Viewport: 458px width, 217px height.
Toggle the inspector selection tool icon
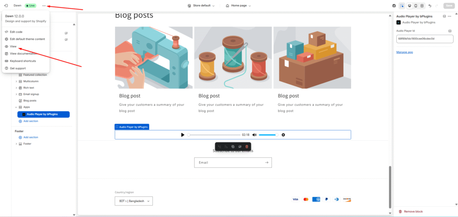pos(402,6)
